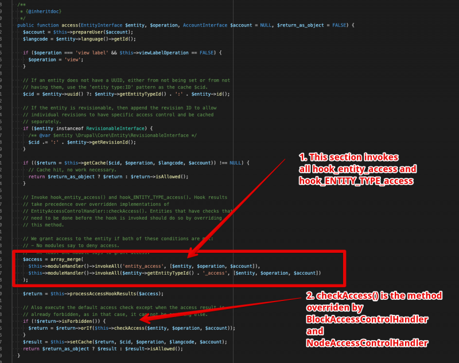Click the comment mentioning 'entity type:ID' pattern
Screen dimensions: 459x363
tap(115, 87)
